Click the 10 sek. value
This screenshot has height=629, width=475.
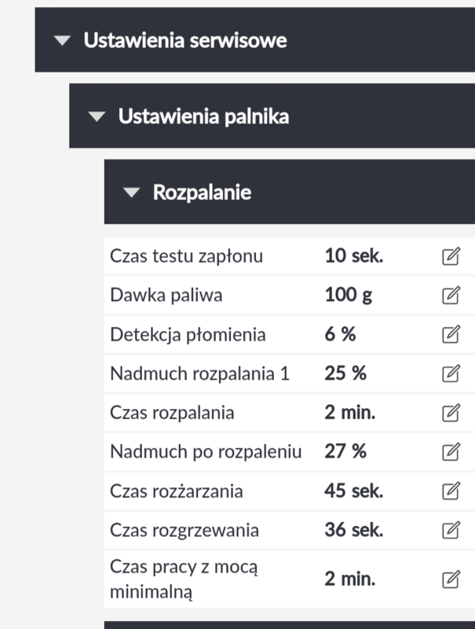pyautogui.click(x=353, y=256)
